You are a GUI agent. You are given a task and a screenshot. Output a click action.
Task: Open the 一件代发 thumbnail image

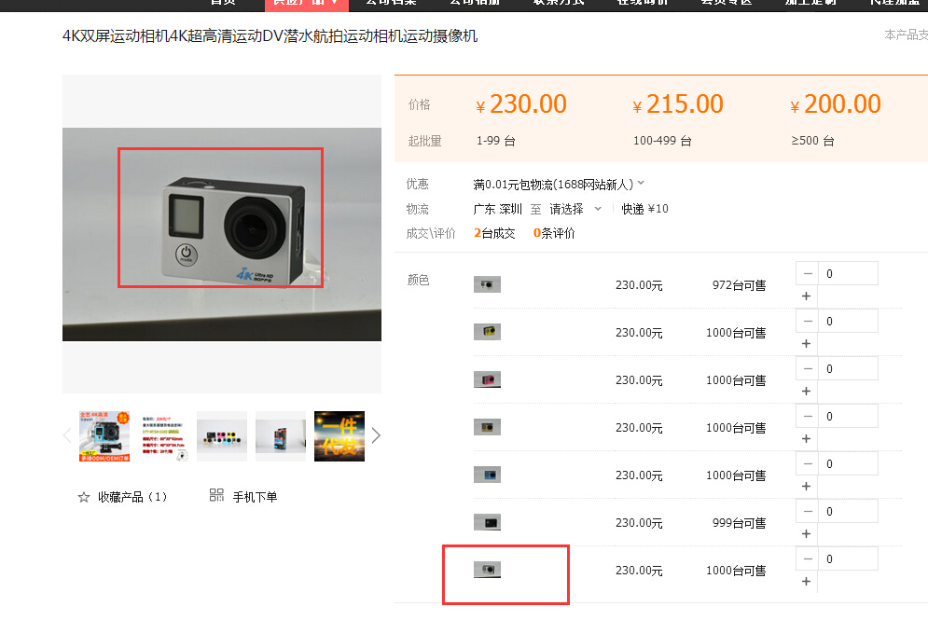tap(339, 436)
